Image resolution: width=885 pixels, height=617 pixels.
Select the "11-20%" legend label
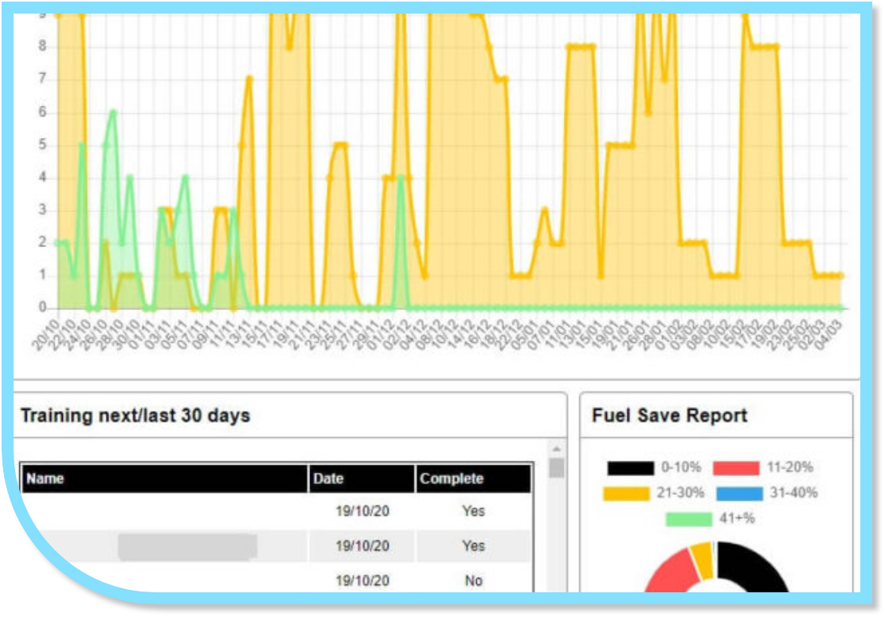[789, 467]
